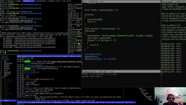
Task: Click the *messages* panel header
Action: (x=174, y=2)
